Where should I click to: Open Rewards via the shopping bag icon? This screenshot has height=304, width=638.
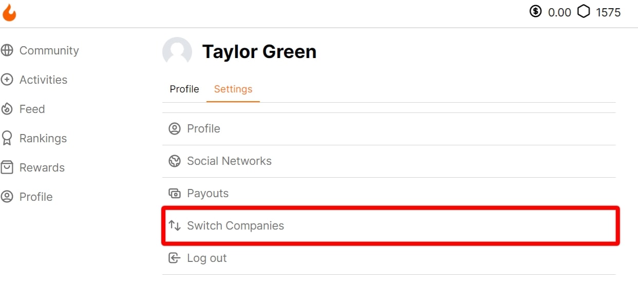[7, 167]
